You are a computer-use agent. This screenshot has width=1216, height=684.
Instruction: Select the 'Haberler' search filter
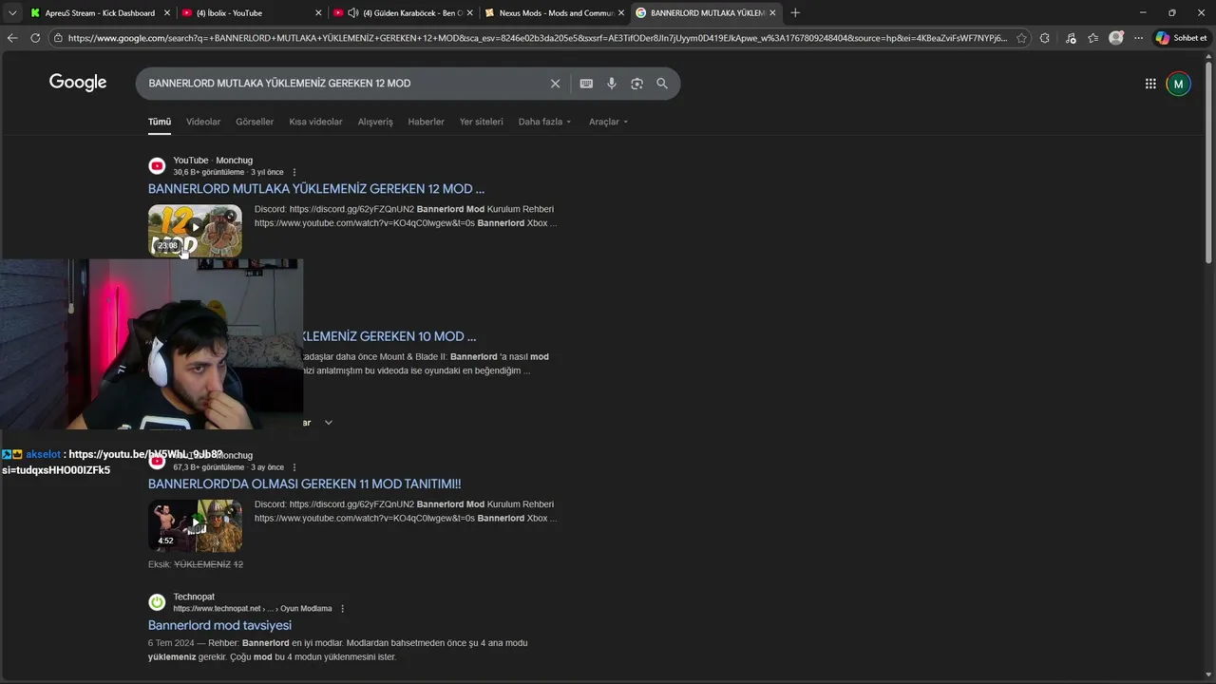(x=426, y=122)
